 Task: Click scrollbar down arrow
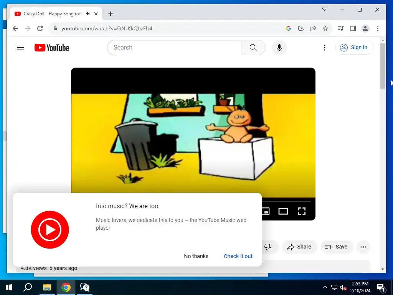383,269
